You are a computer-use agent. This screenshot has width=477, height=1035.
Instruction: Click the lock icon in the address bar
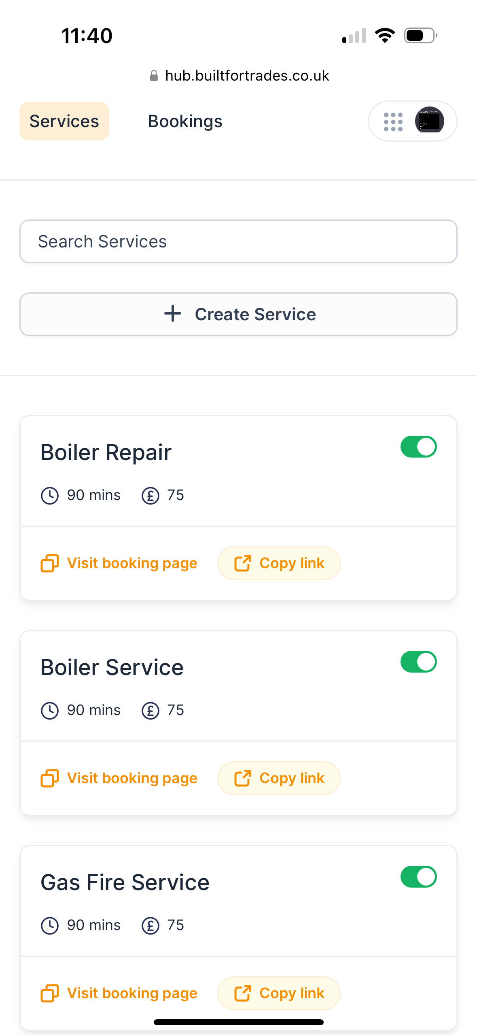(154, 75)
